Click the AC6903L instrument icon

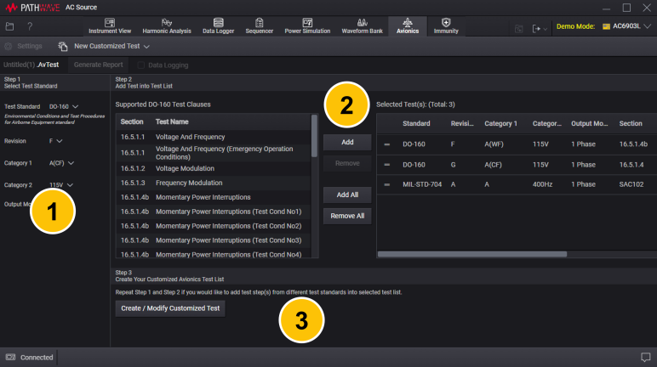click(606, 26)
